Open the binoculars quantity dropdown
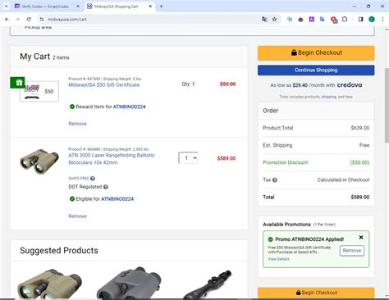 click(x=188, y=158)
